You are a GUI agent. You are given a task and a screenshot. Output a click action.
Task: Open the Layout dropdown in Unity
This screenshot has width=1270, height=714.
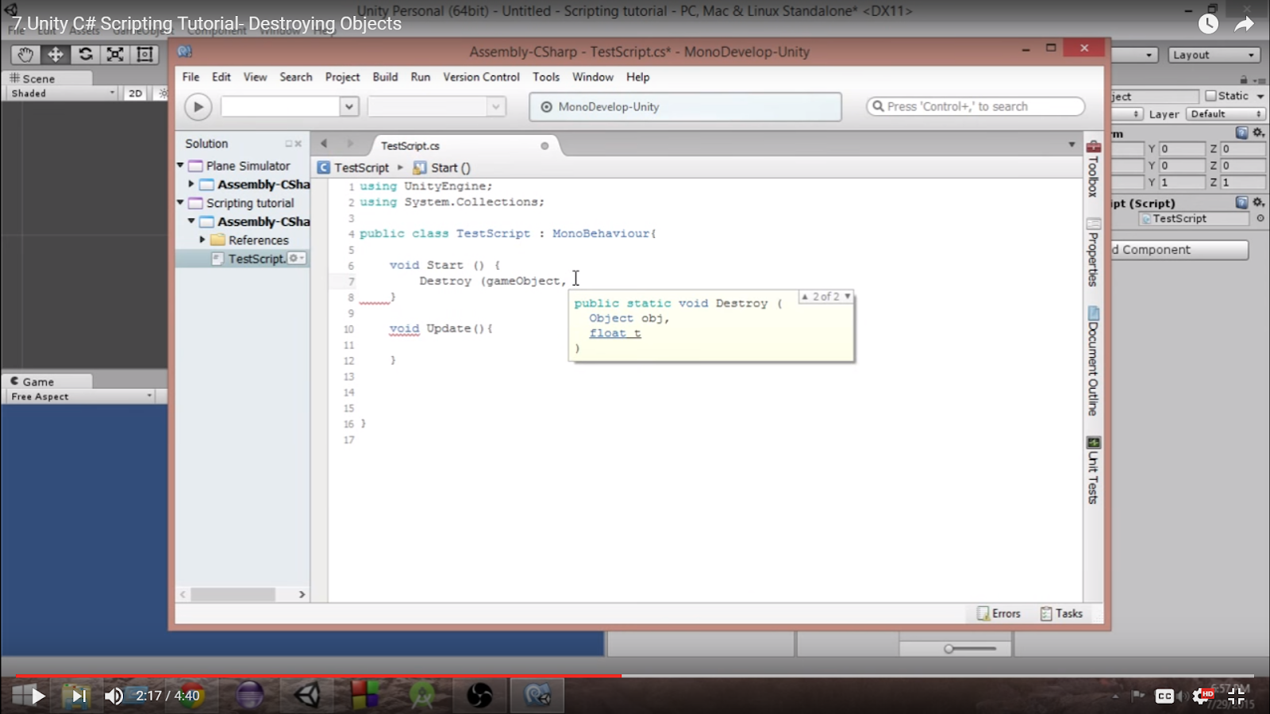pos(1214,55)
